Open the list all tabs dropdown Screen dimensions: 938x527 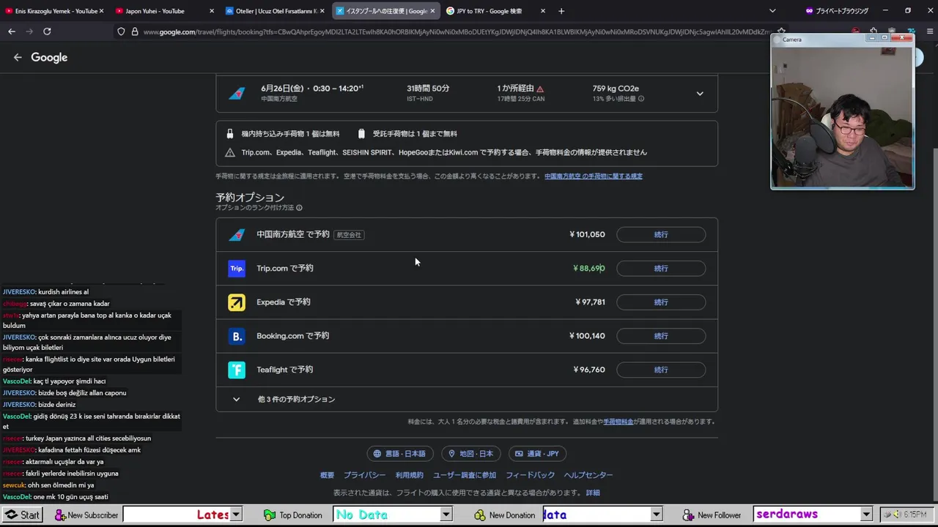pyautogui.click(x=772, y=11)
